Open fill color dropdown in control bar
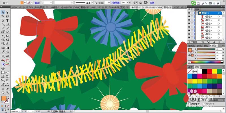Screen dimensions: 226x113 (25, 3)
